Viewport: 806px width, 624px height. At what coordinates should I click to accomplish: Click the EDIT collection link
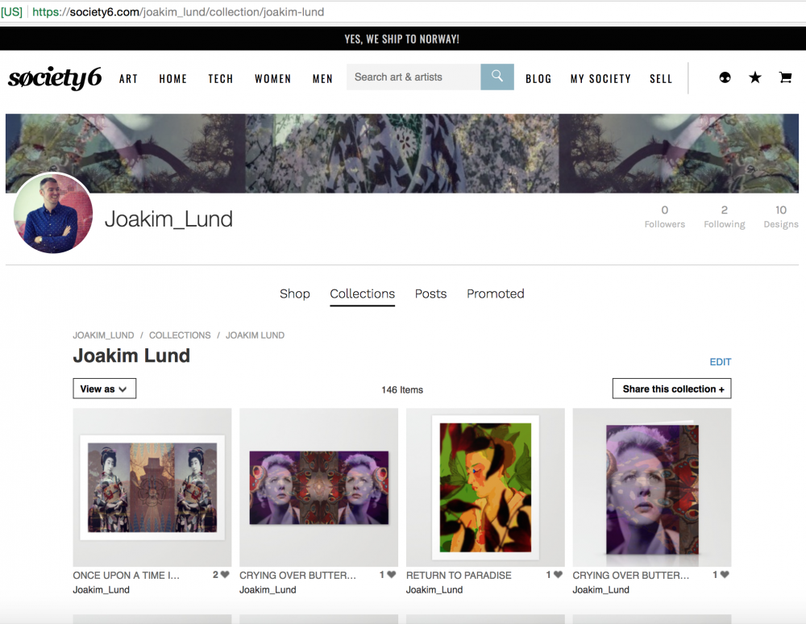tap(720, 362)
